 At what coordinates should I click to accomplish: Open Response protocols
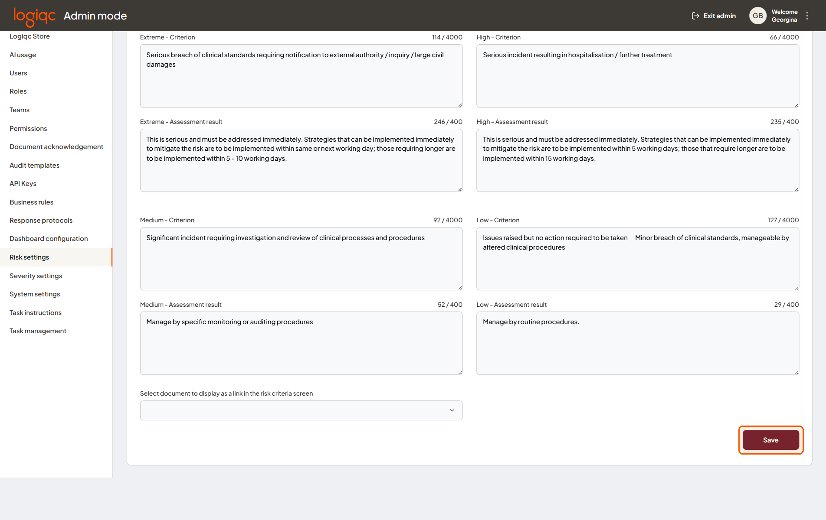coord(41,221)
